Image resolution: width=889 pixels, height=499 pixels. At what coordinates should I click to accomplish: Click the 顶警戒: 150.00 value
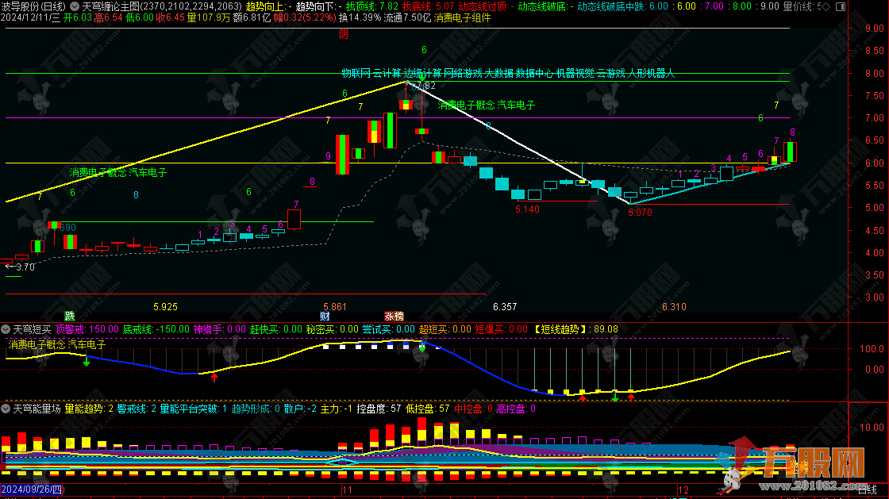pyautogui.click(x=87, y=329)
